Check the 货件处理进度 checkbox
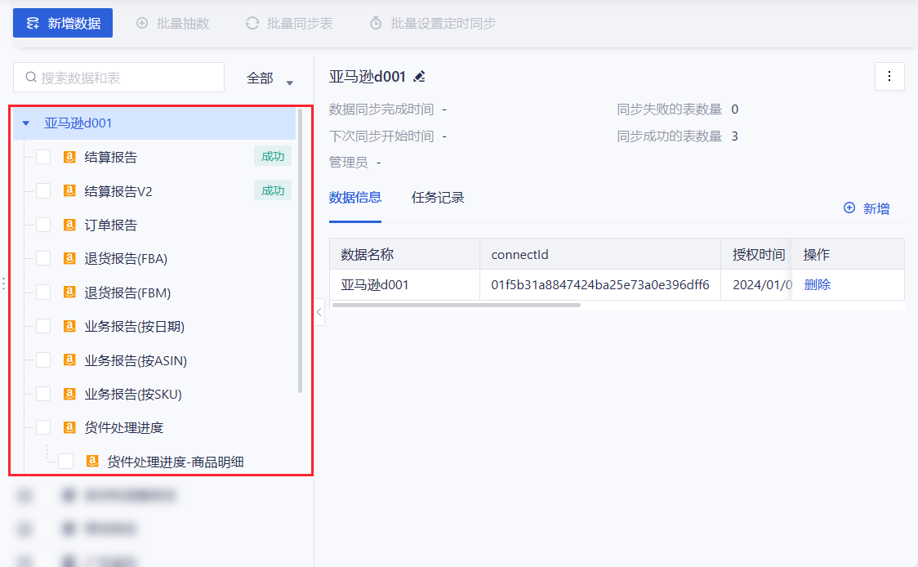918x567 pixels. 43,427
